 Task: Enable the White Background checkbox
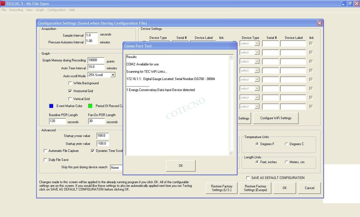(70, 83)
